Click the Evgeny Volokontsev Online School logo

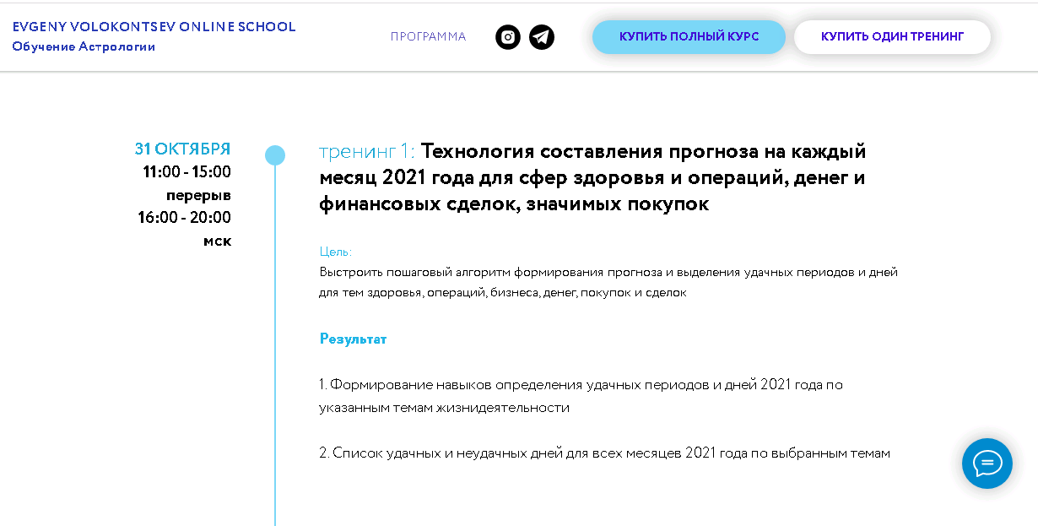pyautogui.click(x=154, y=27)
